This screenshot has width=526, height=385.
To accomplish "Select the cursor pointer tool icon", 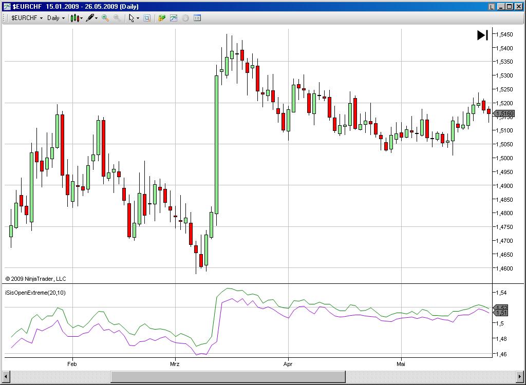I will click(131, 18).
